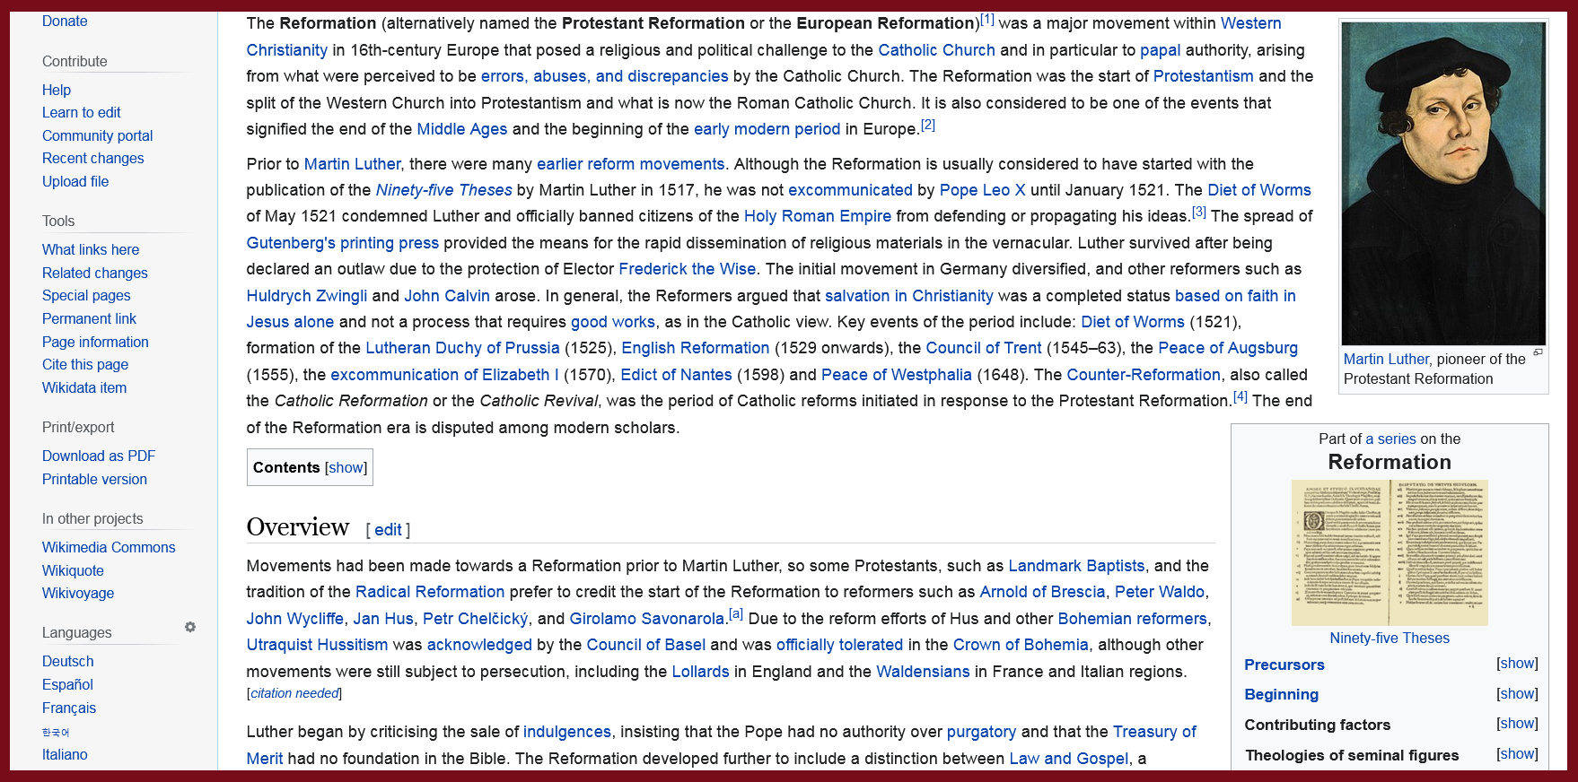The image size is (1578, 782).
Task: Follow the Catholic Church link
Action: point(936,50)
